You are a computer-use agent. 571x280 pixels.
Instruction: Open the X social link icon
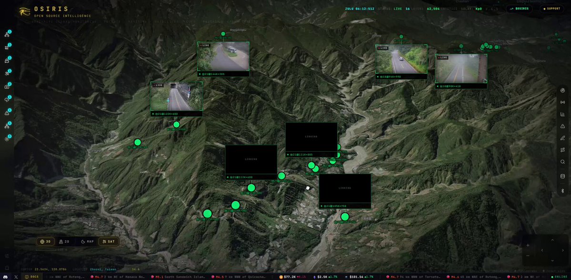click(16, 277)
